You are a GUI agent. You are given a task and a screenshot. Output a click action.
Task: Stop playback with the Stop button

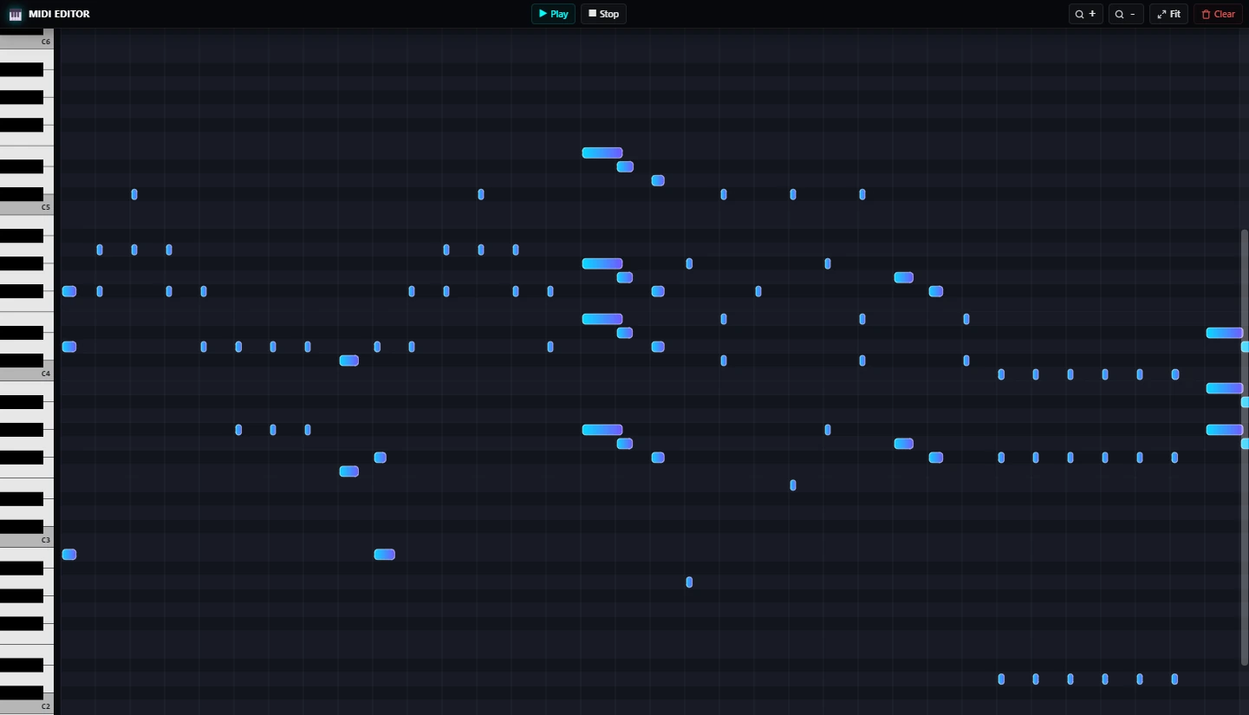pos(603,14)
